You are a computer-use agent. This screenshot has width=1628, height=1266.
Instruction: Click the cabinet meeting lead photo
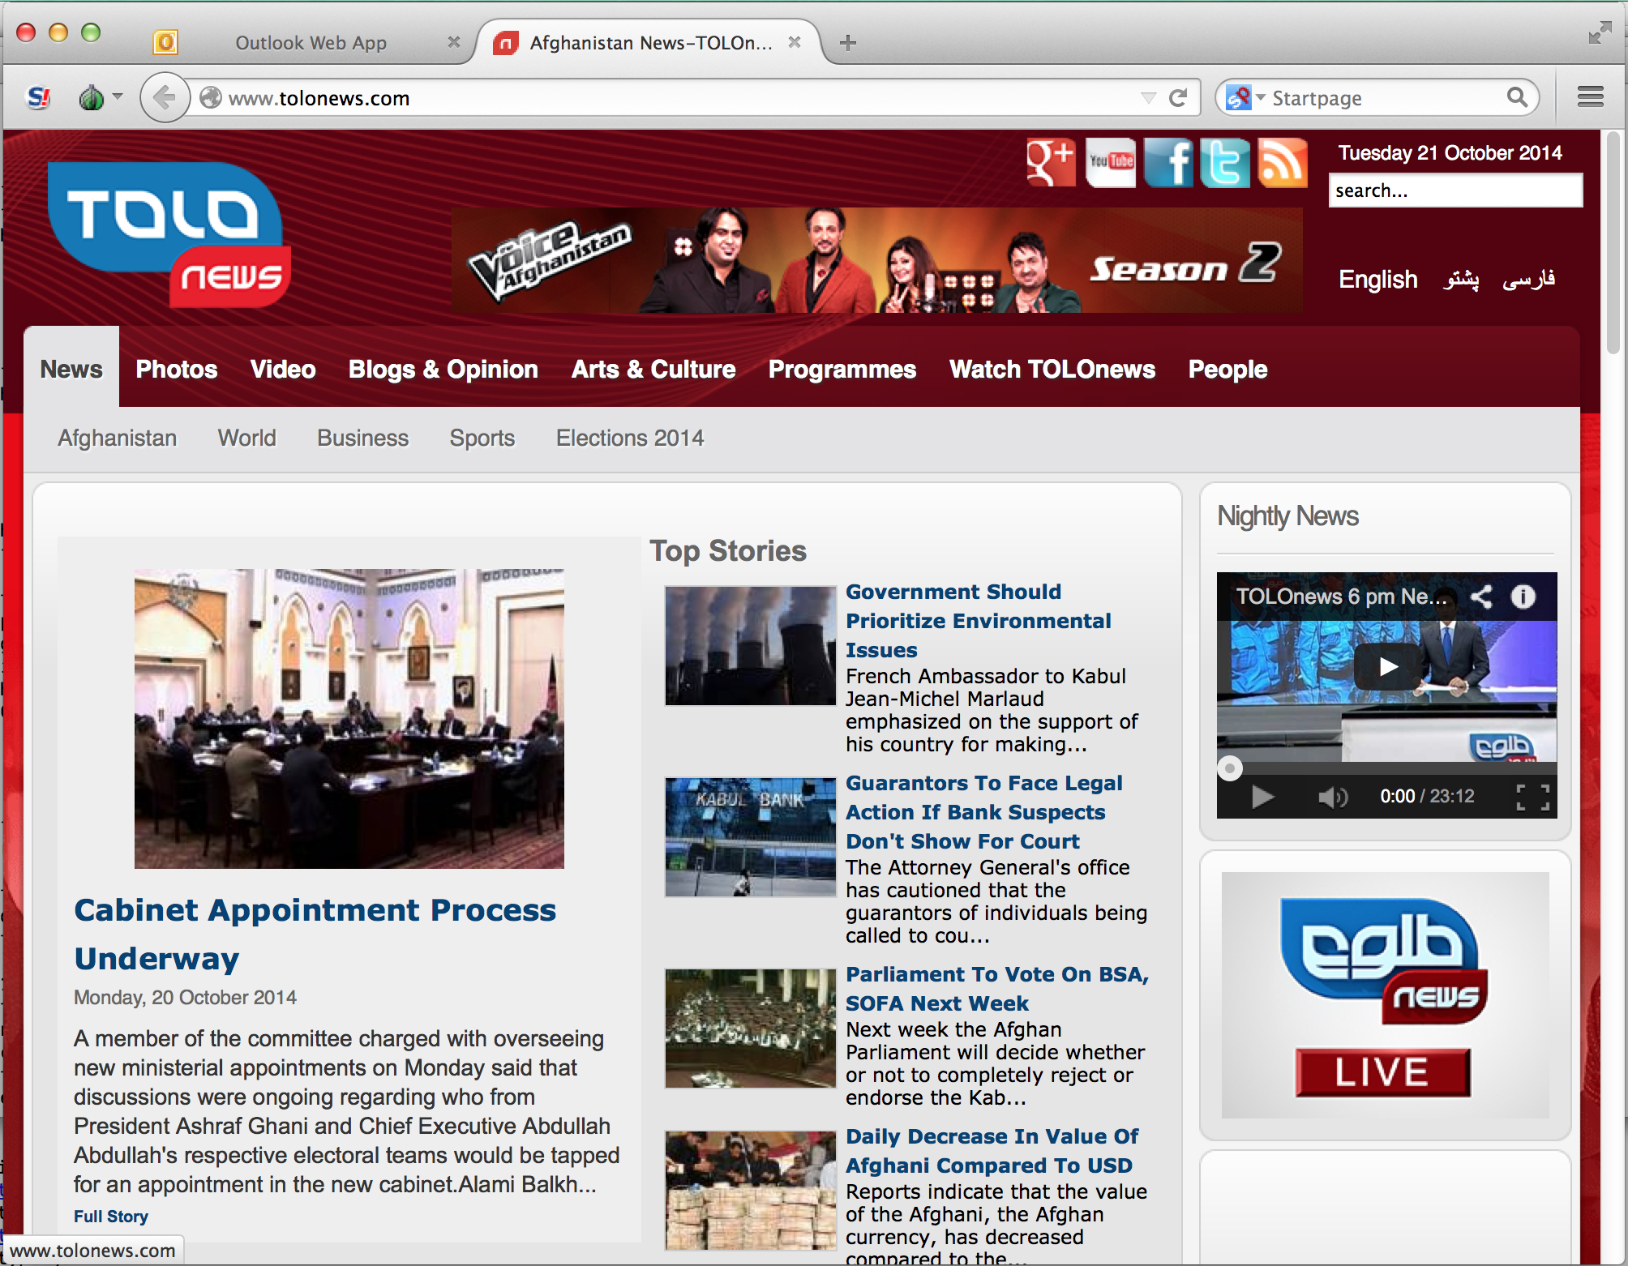(349, 719)
